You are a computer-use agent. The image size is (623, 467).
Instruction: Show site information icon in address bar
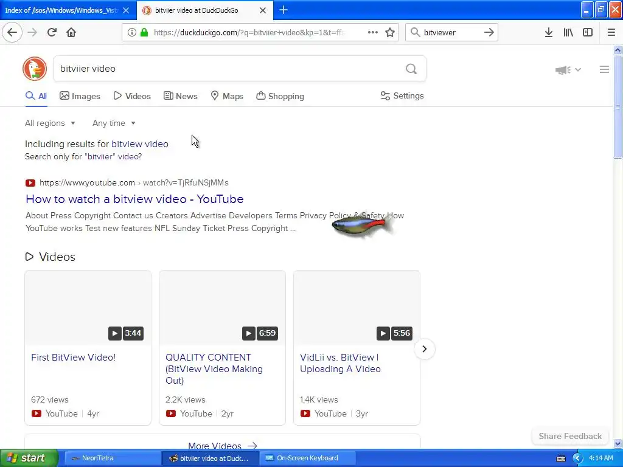click(131, 32)
